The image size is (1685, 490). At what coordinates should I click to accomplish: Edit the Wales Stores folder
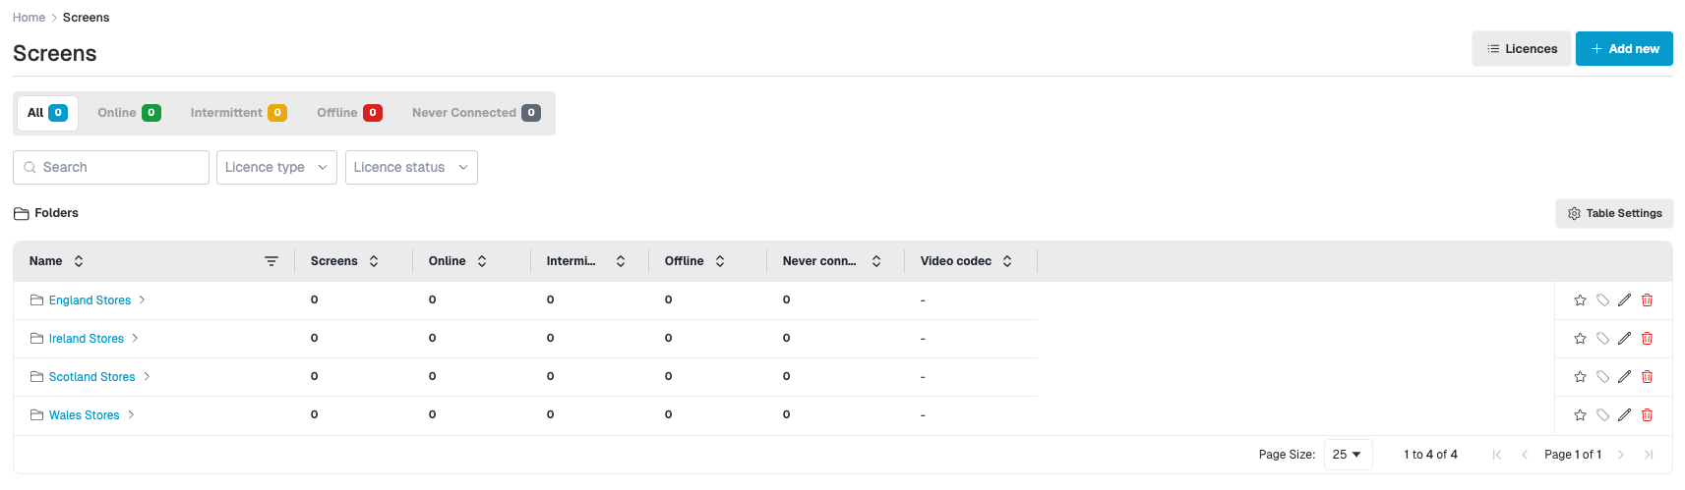[x=1624, y=415]
